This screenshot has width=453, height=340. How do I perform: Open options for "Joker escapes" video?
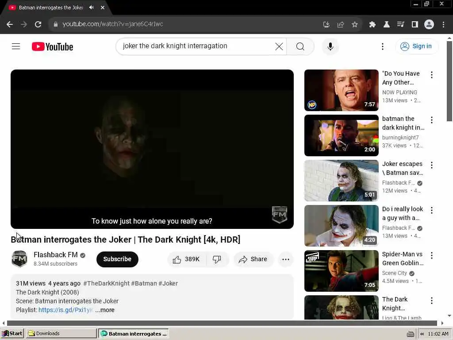pyautogui.click(x=432, y=165)
